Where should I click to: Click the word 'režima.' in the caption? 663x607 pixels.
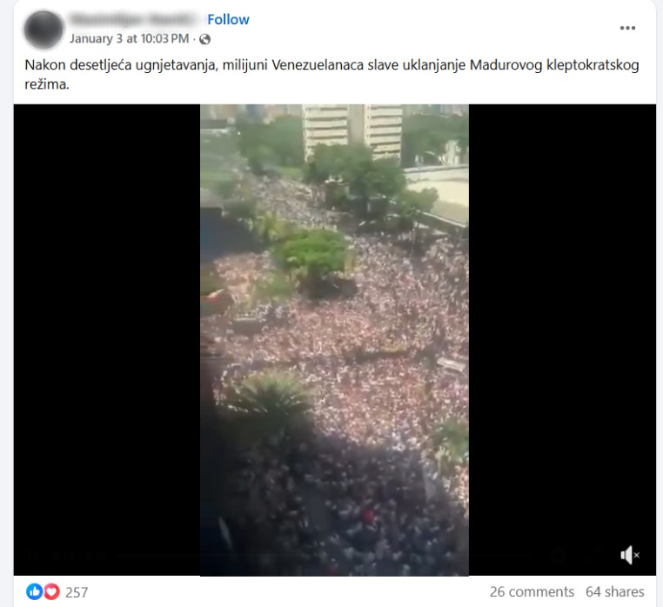pyautogui.click(x=46, y=84)
